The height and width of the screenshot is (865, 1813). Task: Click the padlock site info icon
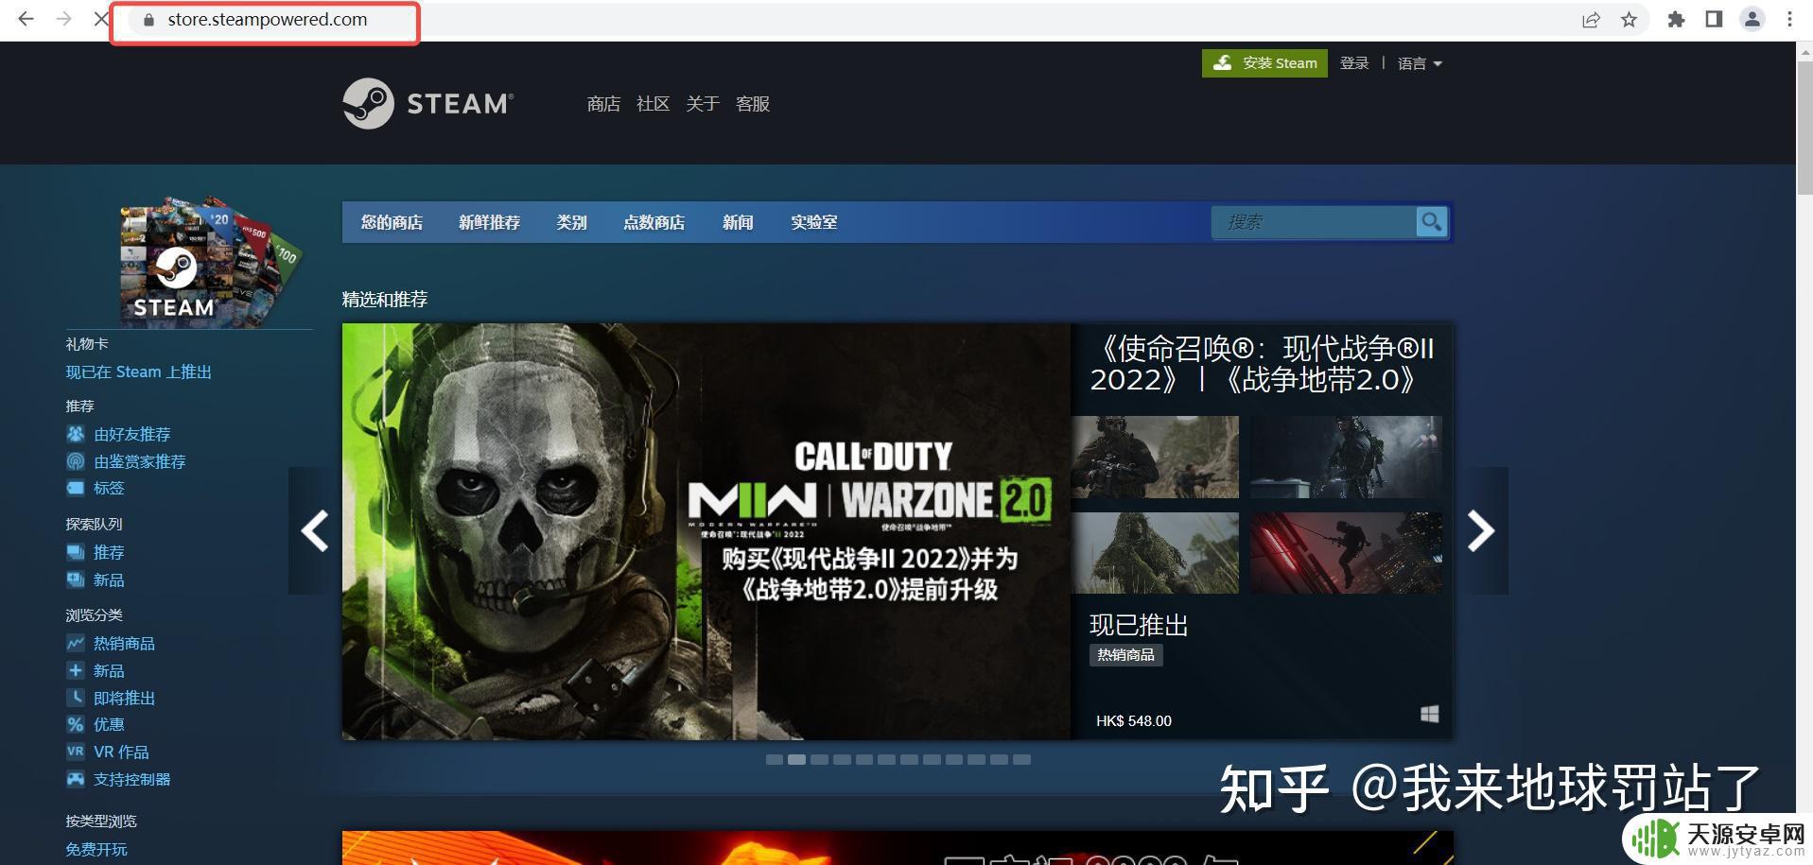coord(148,20)
